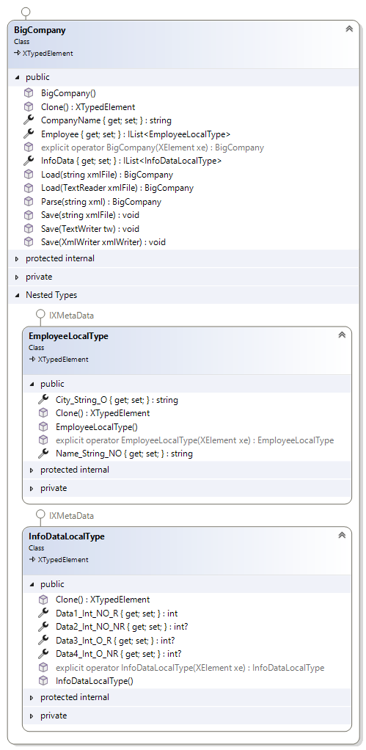Click the wrench icon beside CompanyName property
Viewport: 366px width, 750px height.
(29, 120)
